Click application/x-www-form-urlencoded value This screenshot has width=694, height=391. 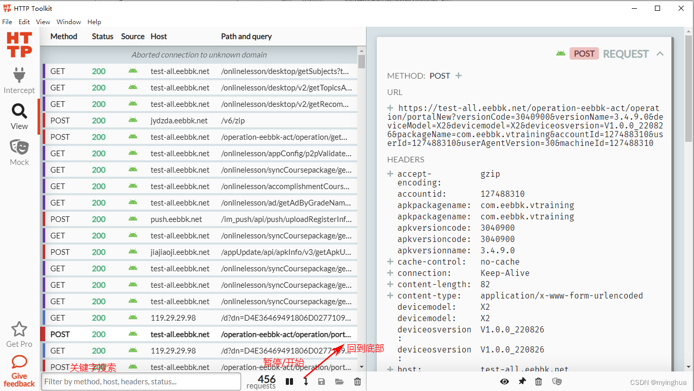pyautogui.click(x=562, y=295)
